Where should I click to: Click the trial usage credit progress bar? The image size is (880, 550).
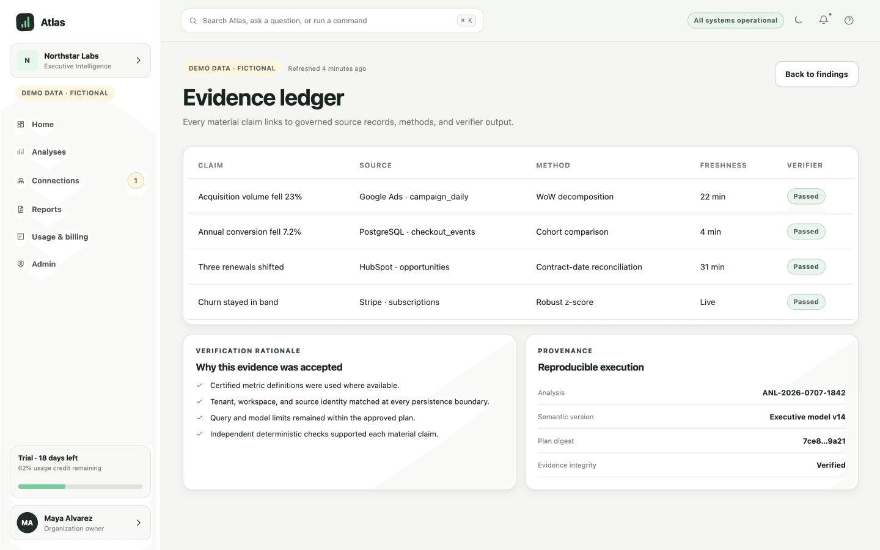click(x=80, y=486)
